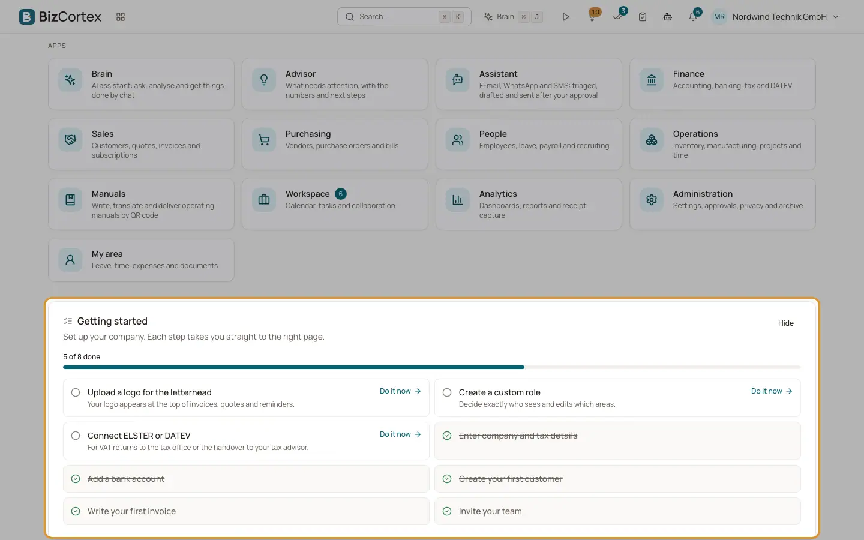Viewport: 864px width, 540px height.
Task: Open the Assistant app card
Action: (x=529, y=84)
